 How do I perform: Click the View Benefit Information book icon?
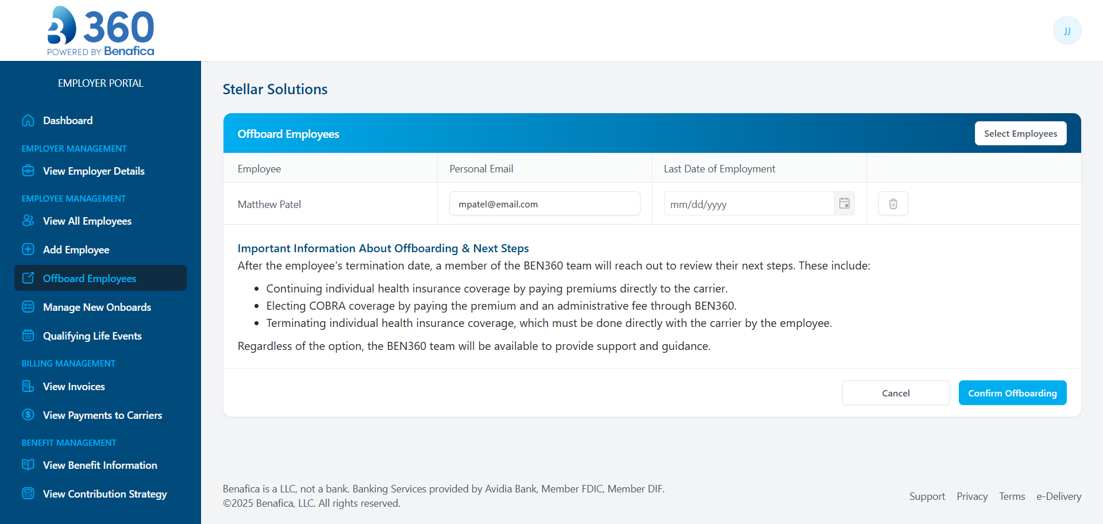click(x=28, y=465)
